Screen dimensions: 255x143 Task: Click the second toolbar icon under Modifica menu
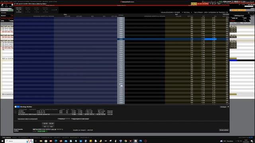click(6, 5)
